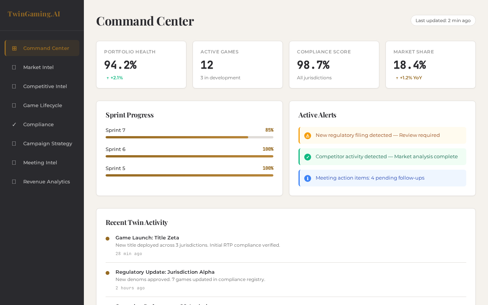Image resolution: width=488 pixels, height=305 pixels.
Task: Click the 'Last updated: 2 min ago' chip
Action: (443, 20)
